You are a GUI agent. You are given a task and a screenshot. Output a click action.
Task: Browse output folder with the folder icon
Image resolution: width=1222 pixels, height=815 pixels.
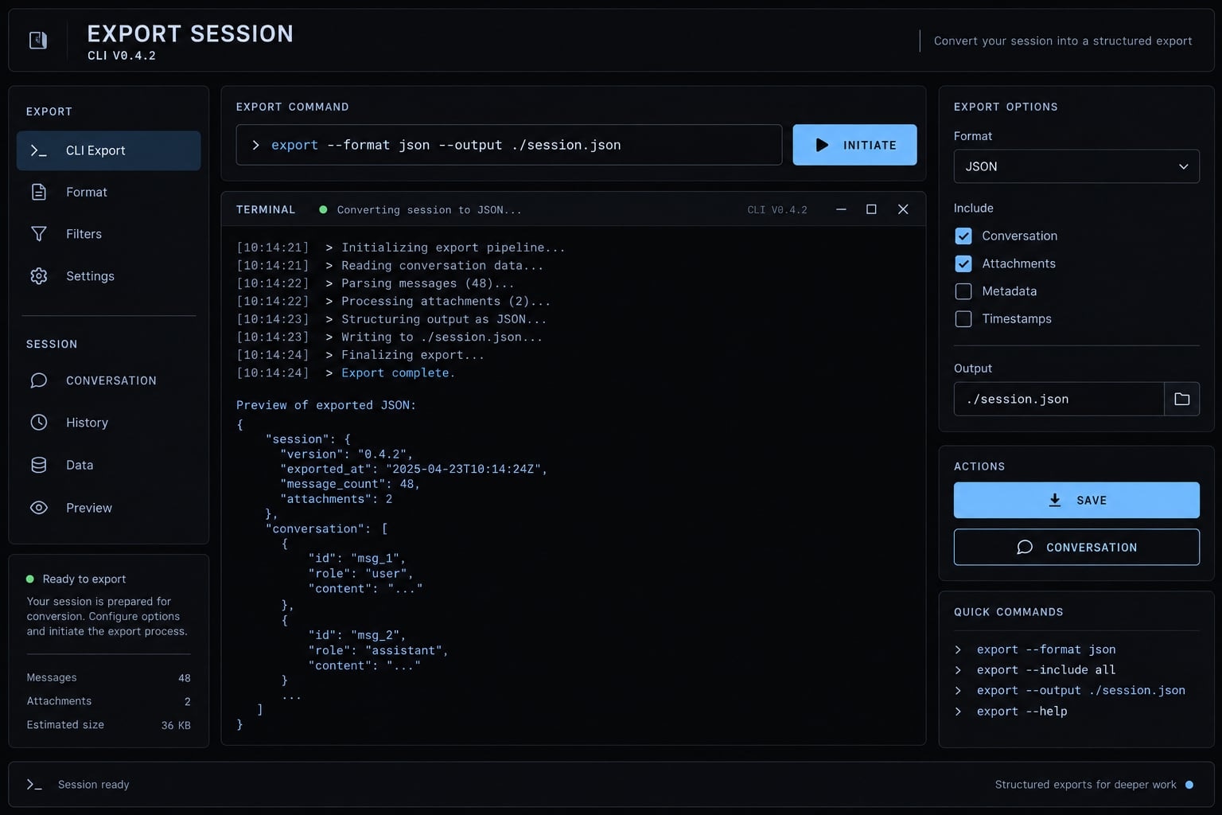[1181, 399]
